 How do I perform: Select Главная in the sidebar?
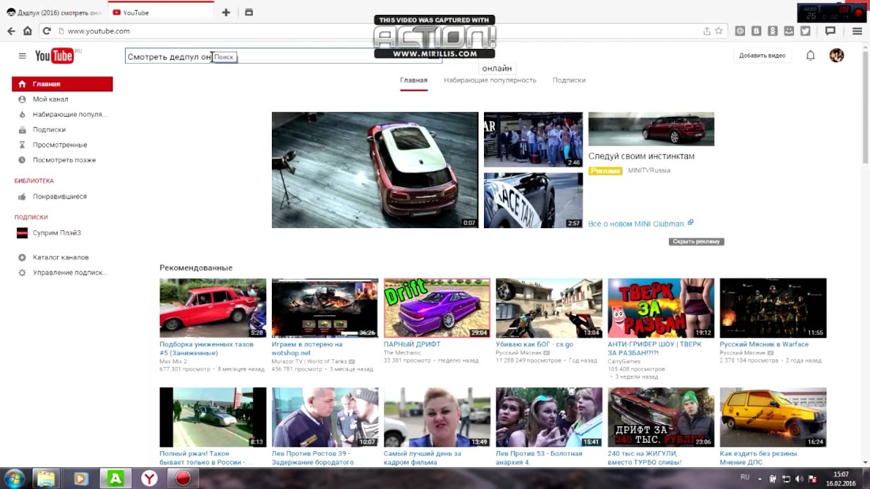(x=63, y=84)
